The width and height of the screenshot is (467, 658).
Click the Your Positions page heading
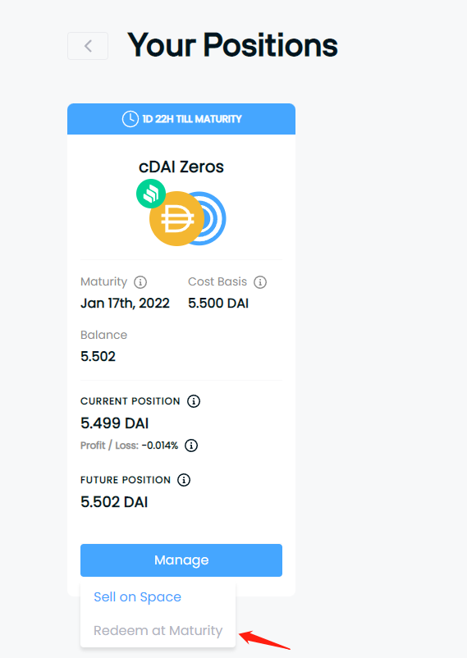232,45
